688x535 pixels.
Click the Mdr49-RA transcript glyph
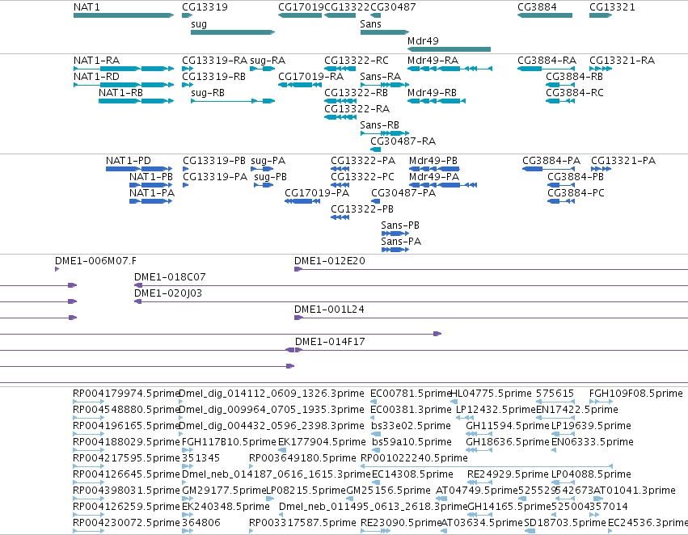tap(450, 69)
